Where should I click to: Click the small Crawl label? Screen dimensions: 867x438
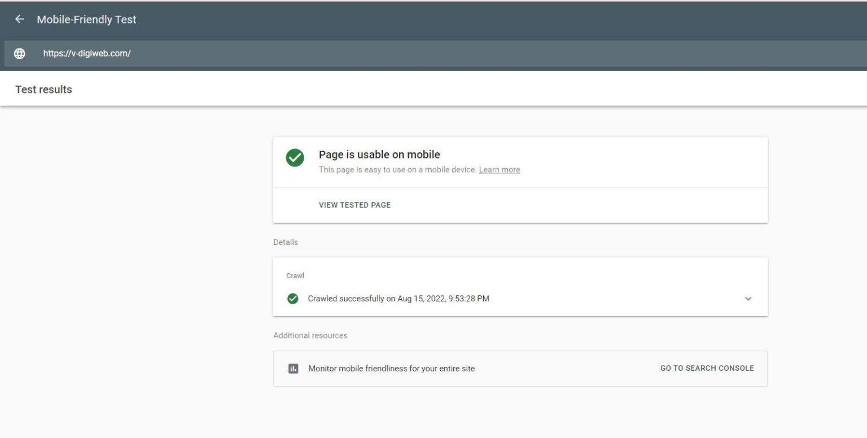point(295,276)
